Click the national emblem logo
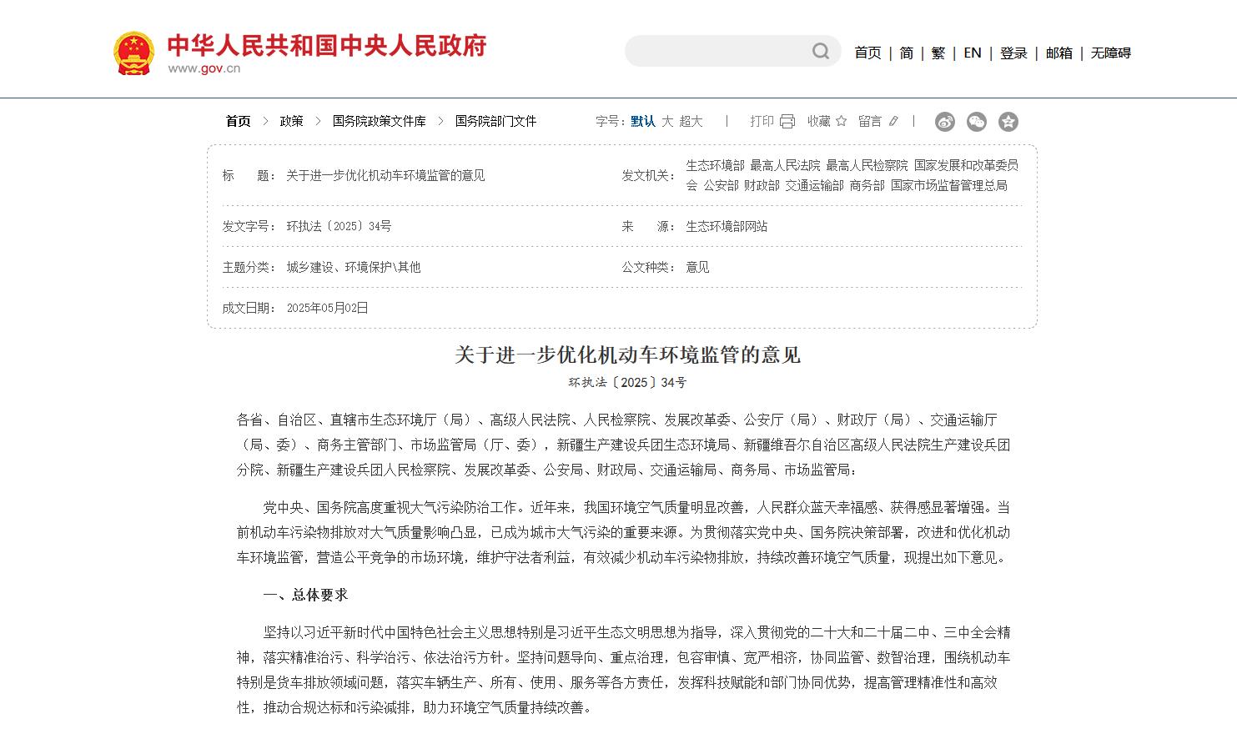Screen dimensions: 1237x729 click(133, 53)
